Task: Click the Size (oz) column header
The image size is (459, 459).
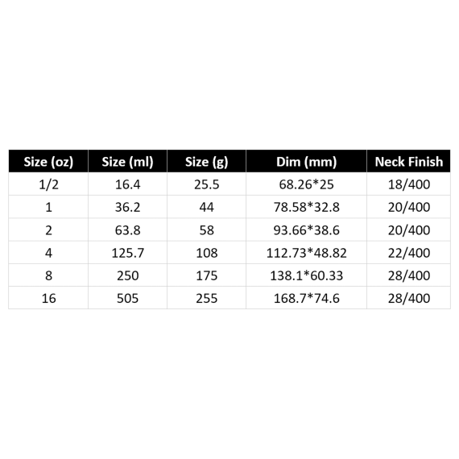Action: [x=48, y=161]
